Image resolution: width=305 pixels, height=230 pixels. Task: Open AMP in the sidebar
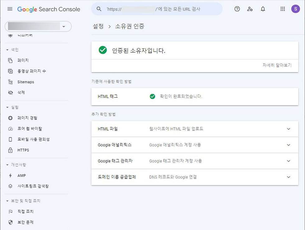(x=21, y=175)
